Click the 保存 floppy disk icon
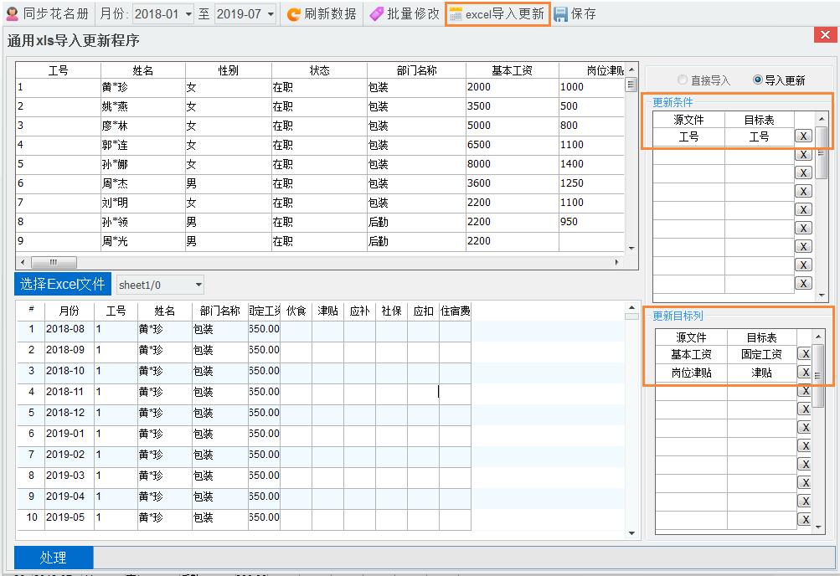The height and width of the screenshot is (576, 840). coord(561,14)
